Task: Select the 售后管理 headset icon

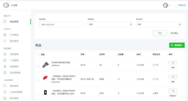Action: (x=5, y=41)
